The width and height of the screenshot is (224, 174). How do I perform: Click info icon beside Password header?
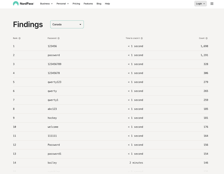point(59,38)
